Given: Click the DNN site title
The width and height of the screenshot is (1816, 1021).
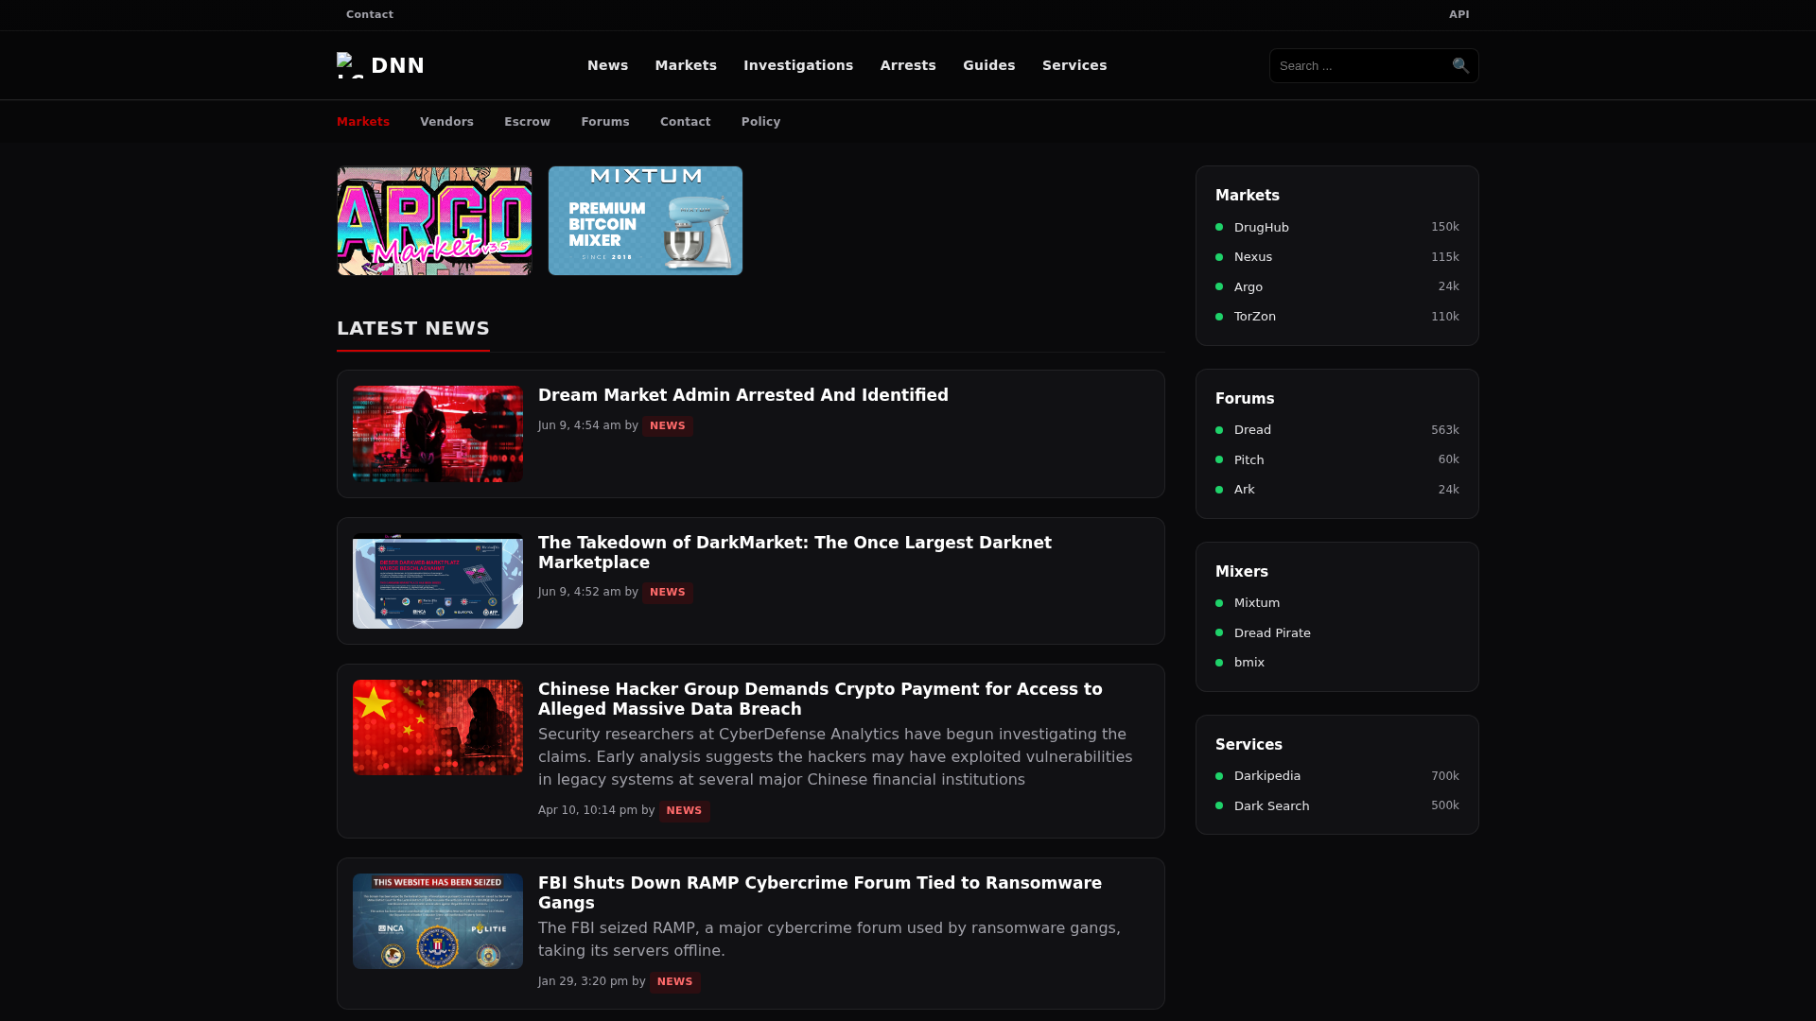Looking at the screenshot, I should 398,65.
